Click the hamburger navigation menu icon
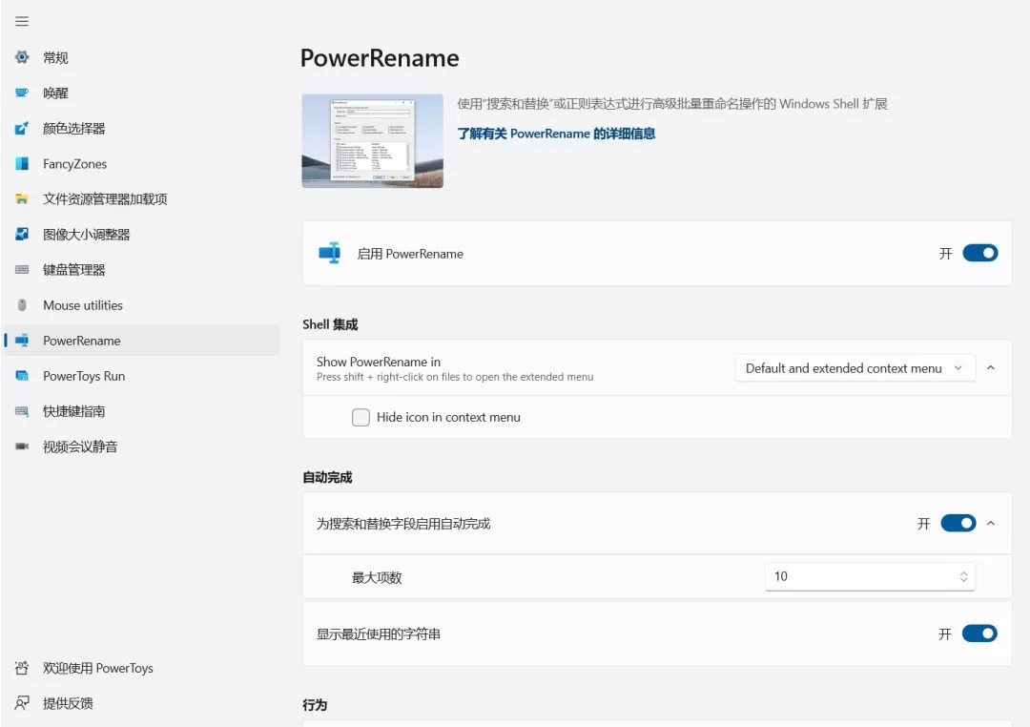Viewport: 1030px width, 727px height. (22, 21)
